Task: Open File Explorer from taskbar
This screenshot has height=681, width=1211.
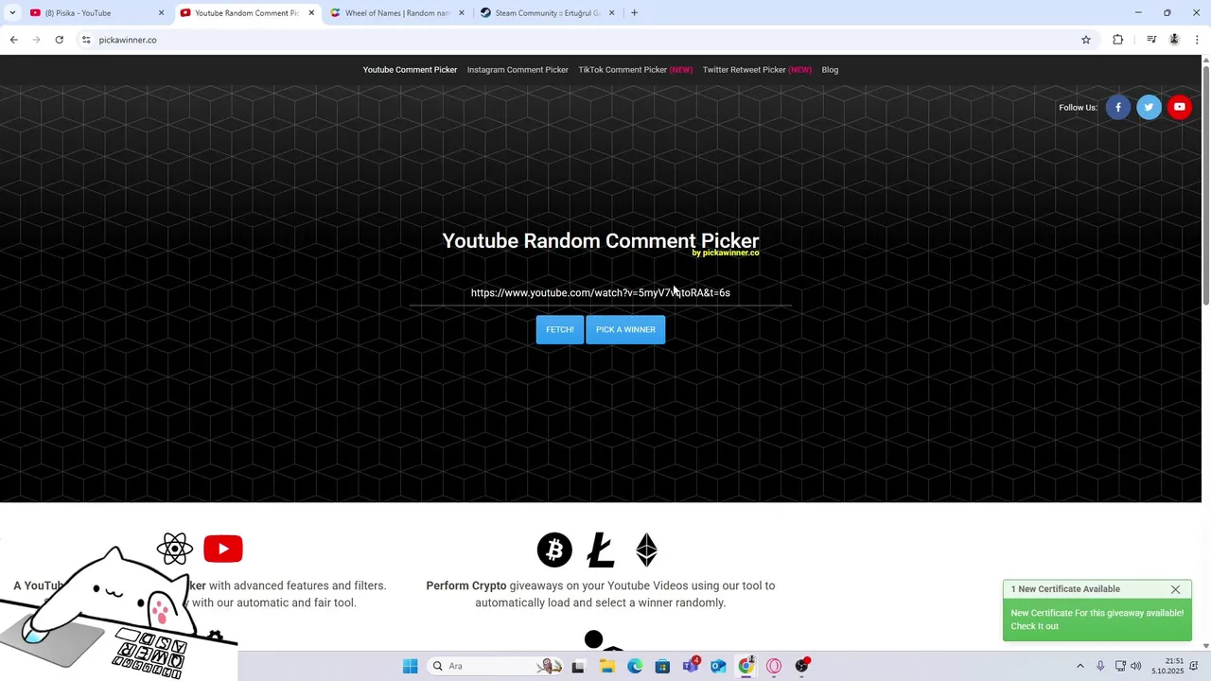Action: click(606, 666)
